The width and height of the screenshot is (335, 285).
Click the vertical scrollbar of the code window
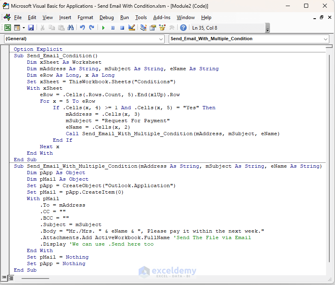click(329, 158)
